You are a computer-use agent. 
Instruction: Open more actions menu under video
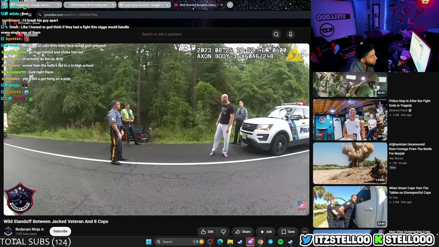coord(305,232)
